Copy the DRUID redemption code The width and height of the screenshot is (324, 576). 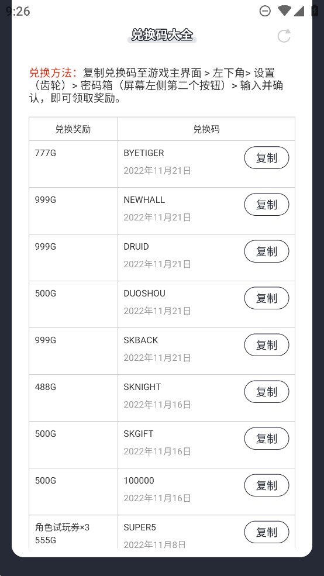tap(266, 251)
